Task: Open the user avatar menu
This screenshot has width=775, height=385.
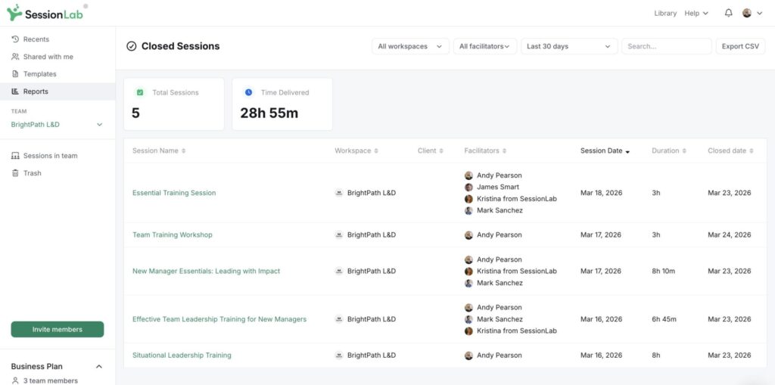Action: point(747,14)
